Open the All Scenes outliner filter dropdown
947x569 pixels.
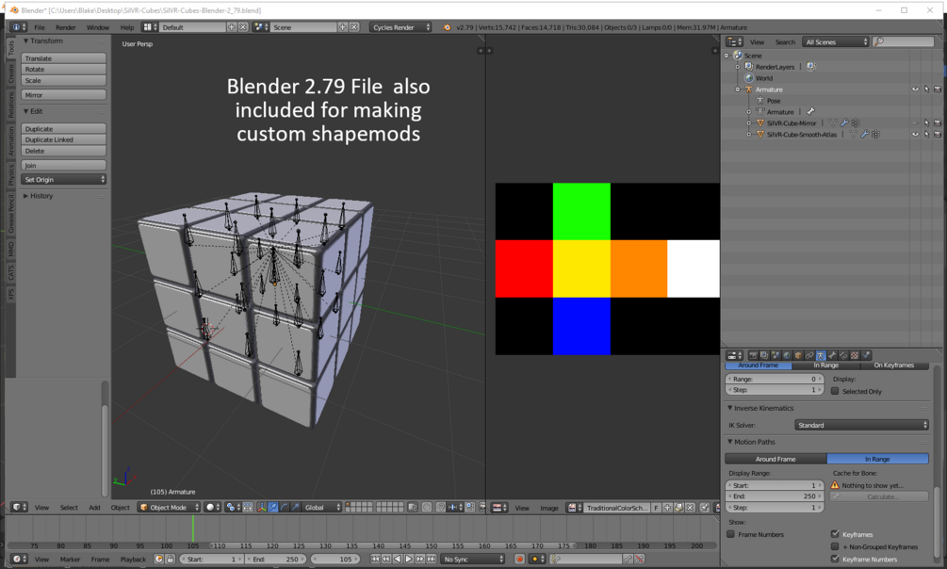tap(835, 41)
